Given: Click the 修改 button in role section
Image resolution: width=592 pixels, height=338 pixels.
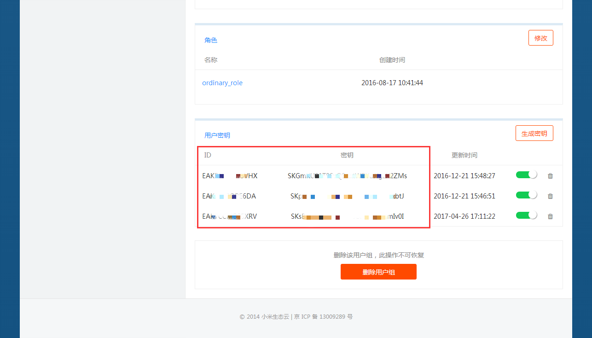Looking at the screenshot, I should point(540,38).
